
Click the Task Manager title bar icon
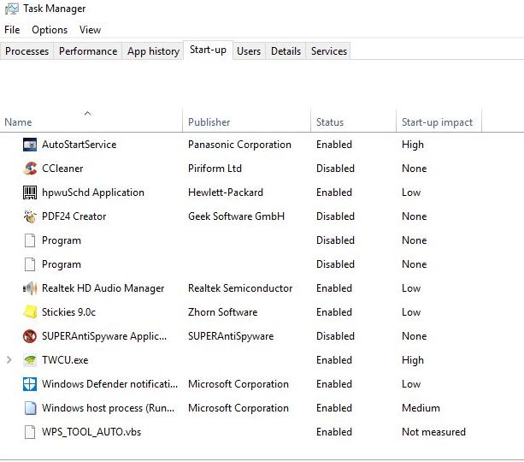coord(11,9)
